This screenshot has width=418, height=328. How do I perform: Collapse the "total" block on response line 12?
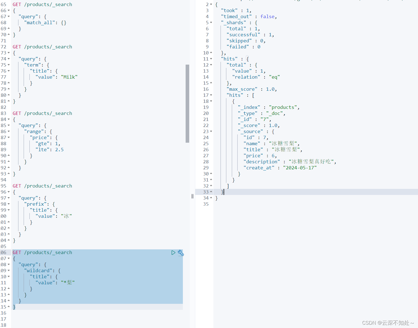211,65
